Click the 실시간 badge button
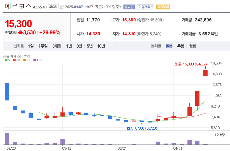Viewport: 230px width, 151px height. click(129, 7)
